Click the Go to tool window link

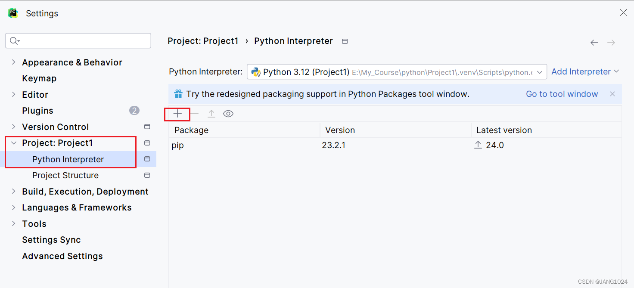562,94
